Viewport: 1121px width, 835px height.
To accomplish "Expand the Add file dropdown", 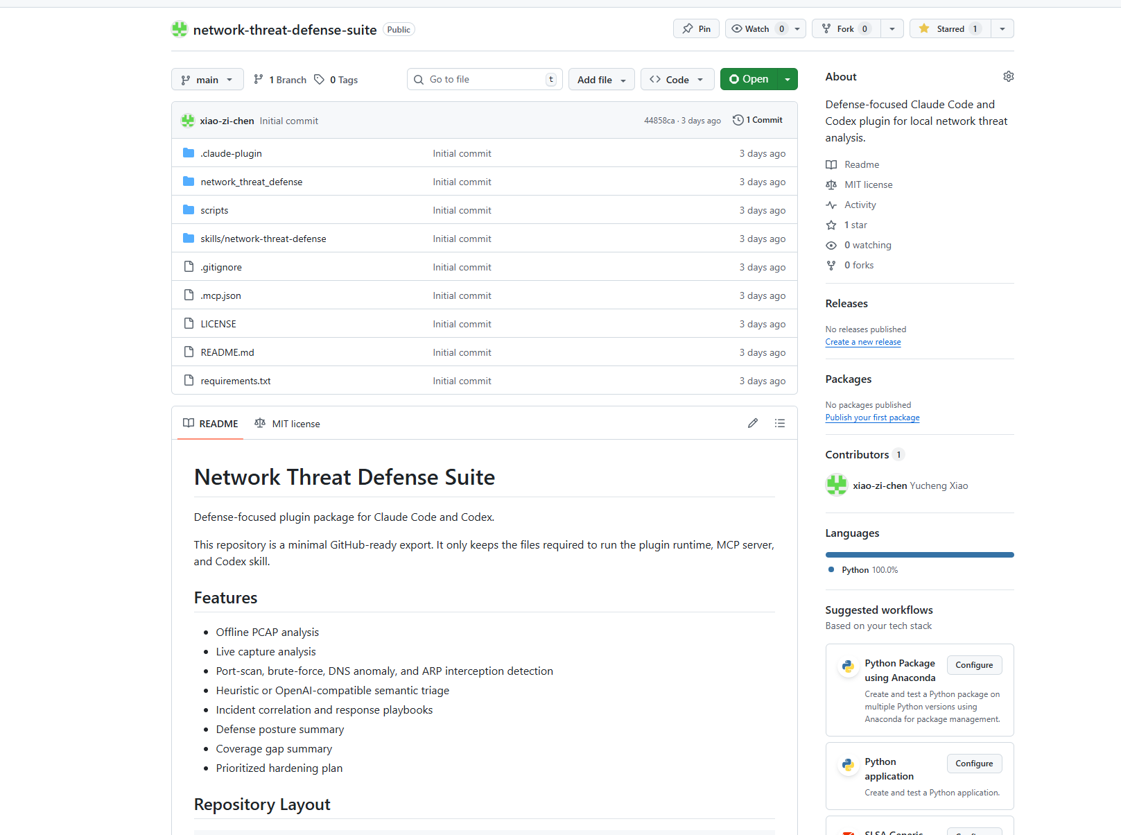I will pos(600,79).
